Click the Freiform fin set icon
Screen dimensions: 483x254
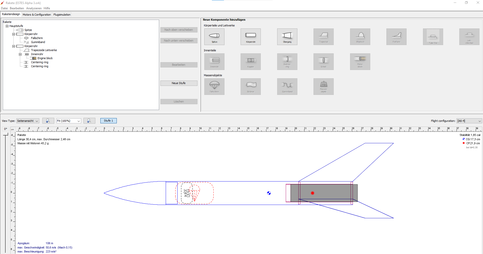tap(396, 37)
